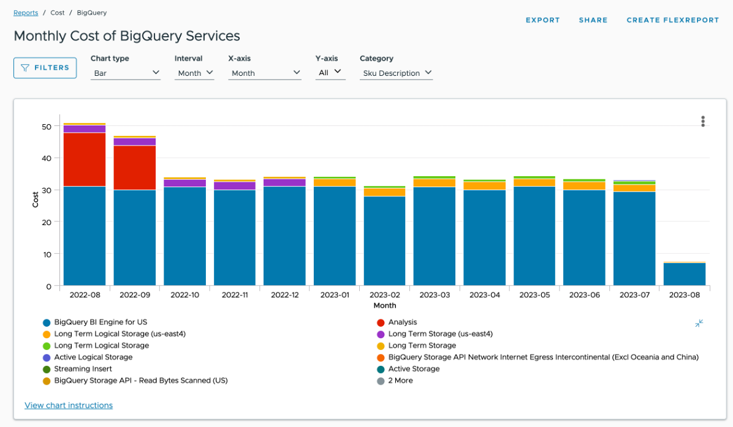Toggle yellow Long Term Storage legend item

417,346
